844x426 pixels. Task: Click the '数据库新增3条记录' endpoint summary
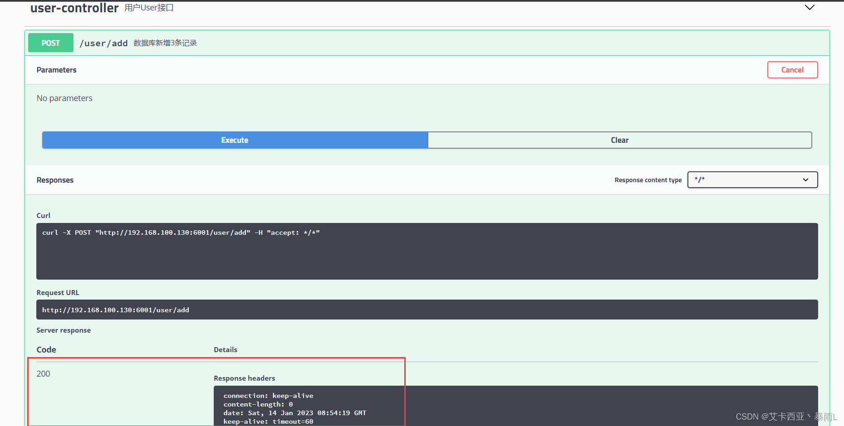pos(165,43)
